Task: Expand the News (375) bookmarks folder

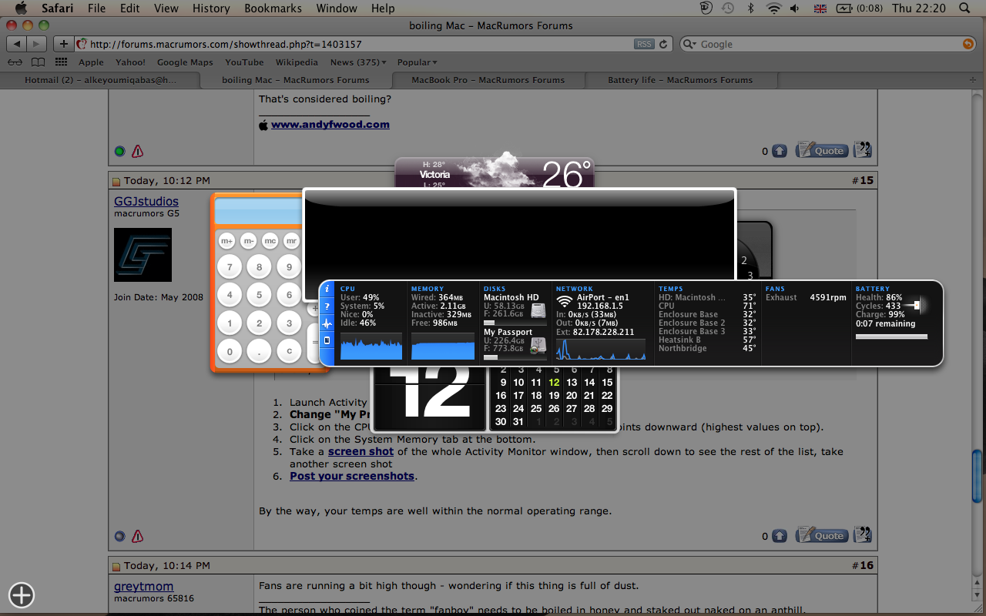Action: [358, 62]
